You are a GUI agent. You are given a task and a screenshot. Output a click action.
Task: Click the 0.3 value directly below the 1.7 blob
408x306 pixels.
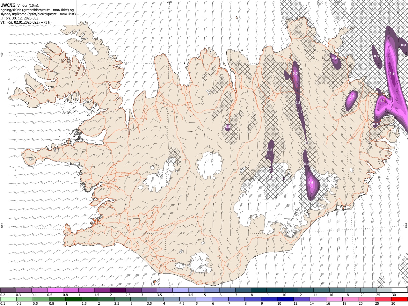[375, 124]
